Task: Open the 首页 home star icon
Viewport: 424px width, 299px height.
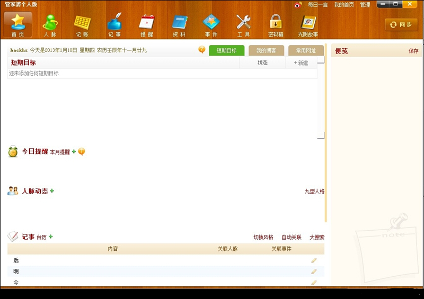Action: click(x=18, y=24)
